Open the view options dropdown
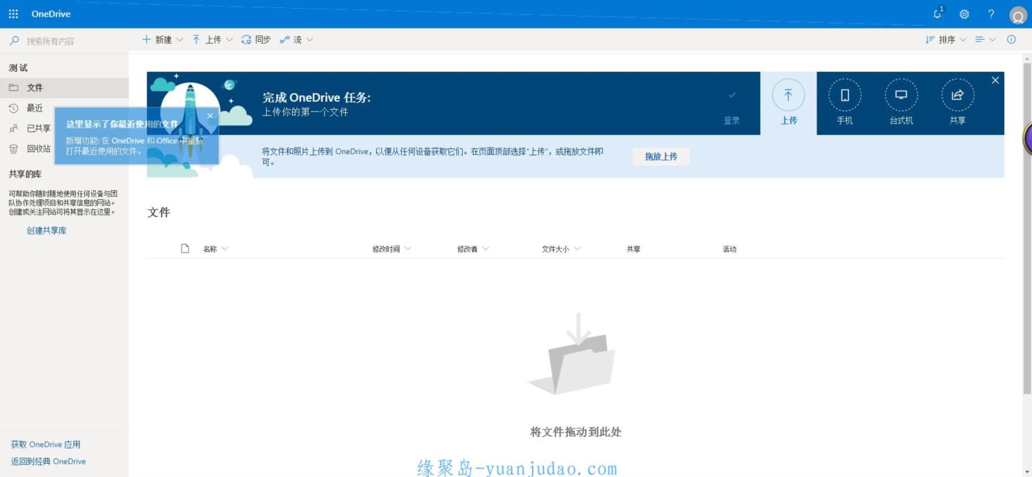The height and width of the screenshot is (477, 1032). (x=985, y=40)
